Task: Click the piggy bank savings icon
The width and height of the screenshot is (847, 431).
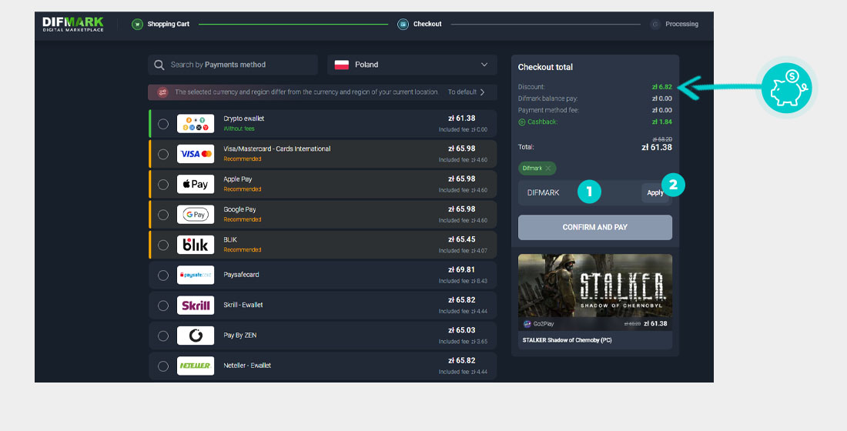Action: click(785, 87)
